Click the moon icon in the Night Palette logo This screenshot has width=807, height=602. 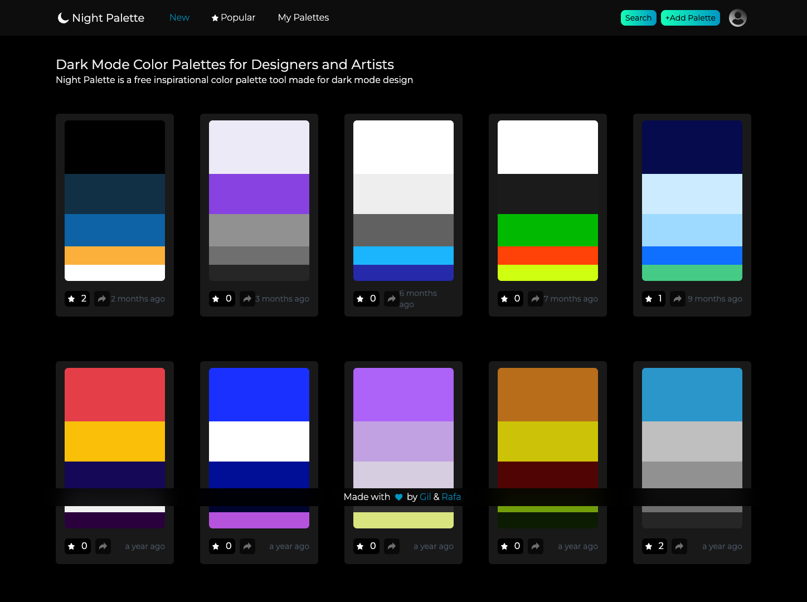(x=62, y=17)
